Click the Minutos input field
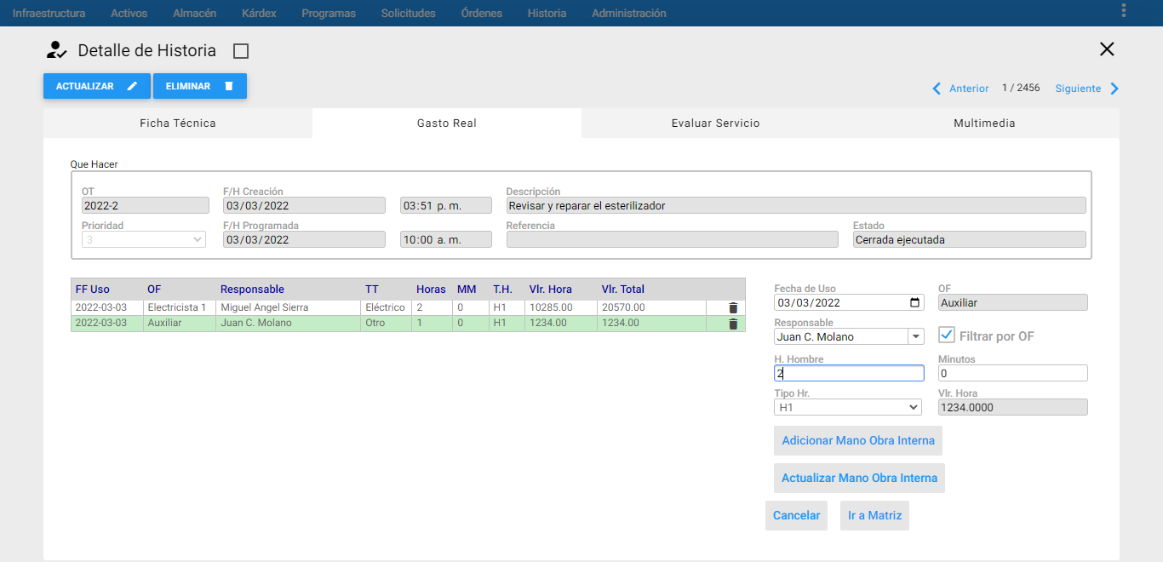1163x562 pixels. pos(1013,373)
